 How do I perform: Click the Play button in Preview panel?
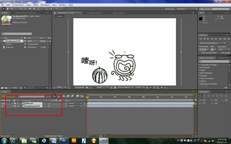coord(208,39)
